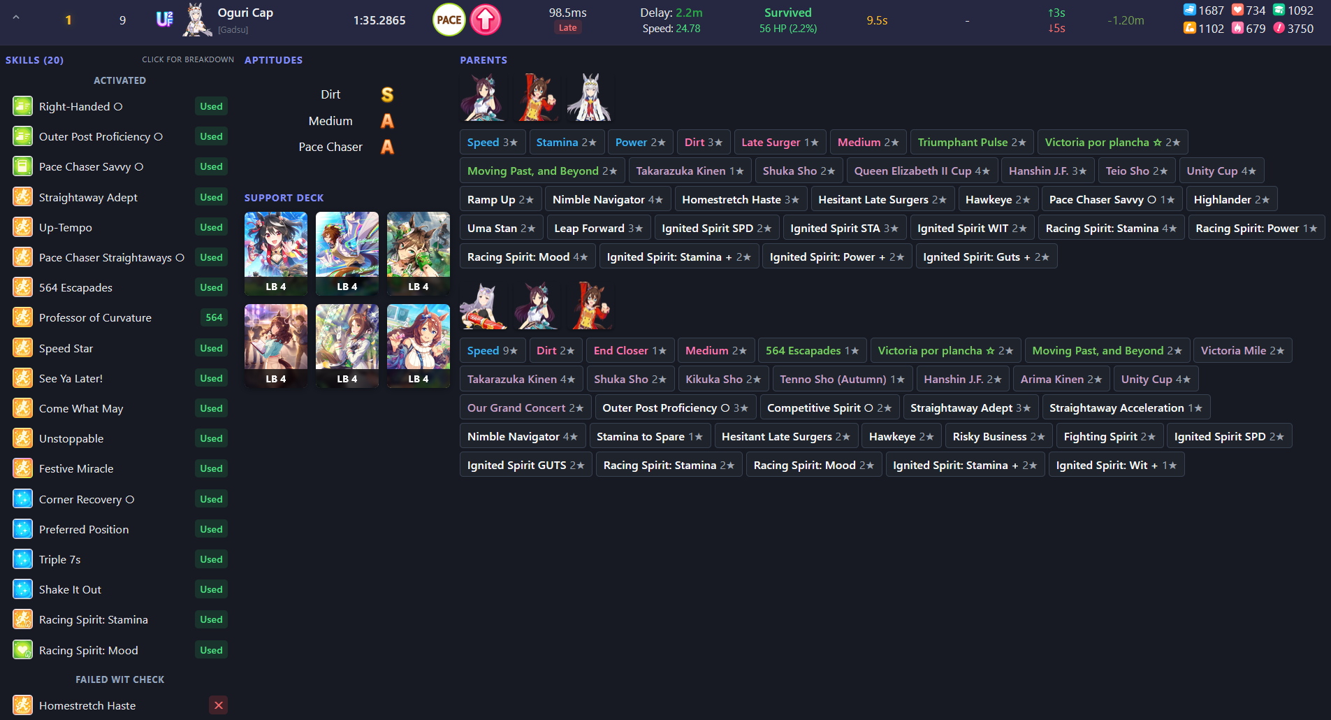Click the Our Grand Concert 2★ tag
Screen dimensions: 1331x720
[x=526, y=408]
